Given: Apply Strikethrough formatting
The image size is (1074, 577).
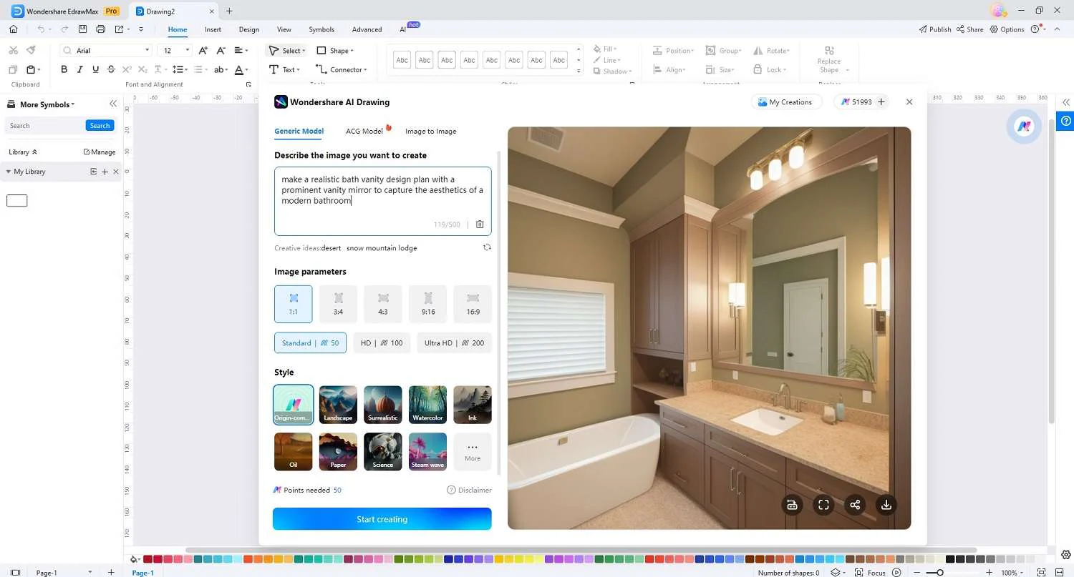Looking at the screenshot, I should point(111,69).
